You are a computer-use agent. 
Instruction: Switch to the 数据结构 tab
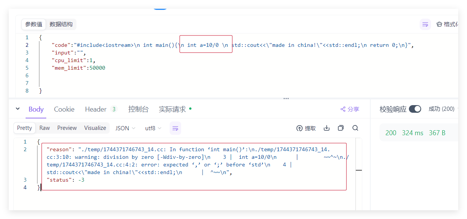coord(61,24)
